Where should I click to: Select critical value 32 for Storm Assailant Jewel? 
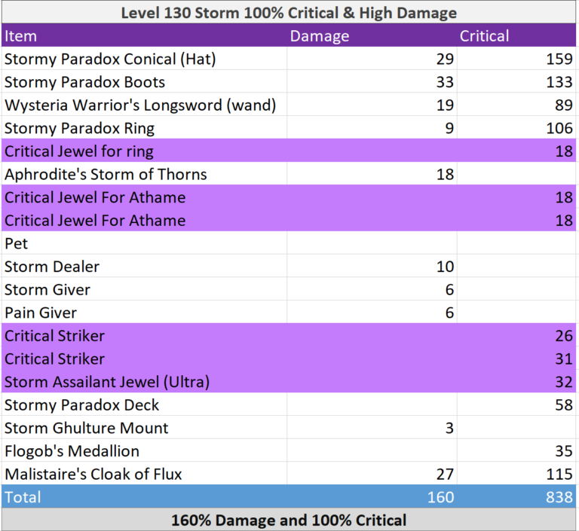click(516, 382)
